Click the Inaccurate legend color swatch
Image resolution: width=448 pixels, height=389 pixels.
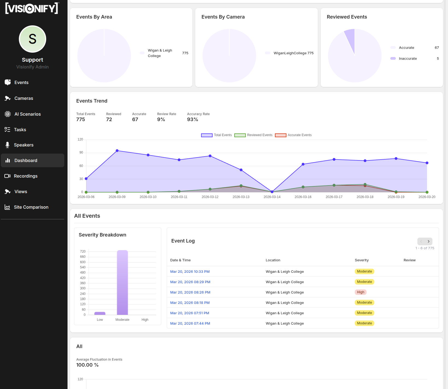tap(393, 58)
